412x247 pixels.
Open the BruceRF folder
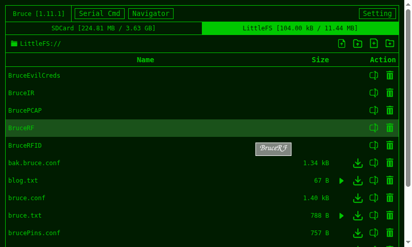point(22,128)
